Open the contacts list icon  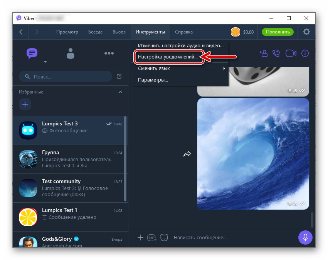[x=71, y=53]
